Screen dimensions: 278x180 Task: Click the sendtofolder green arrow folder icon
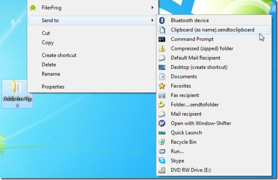point(162,105)
